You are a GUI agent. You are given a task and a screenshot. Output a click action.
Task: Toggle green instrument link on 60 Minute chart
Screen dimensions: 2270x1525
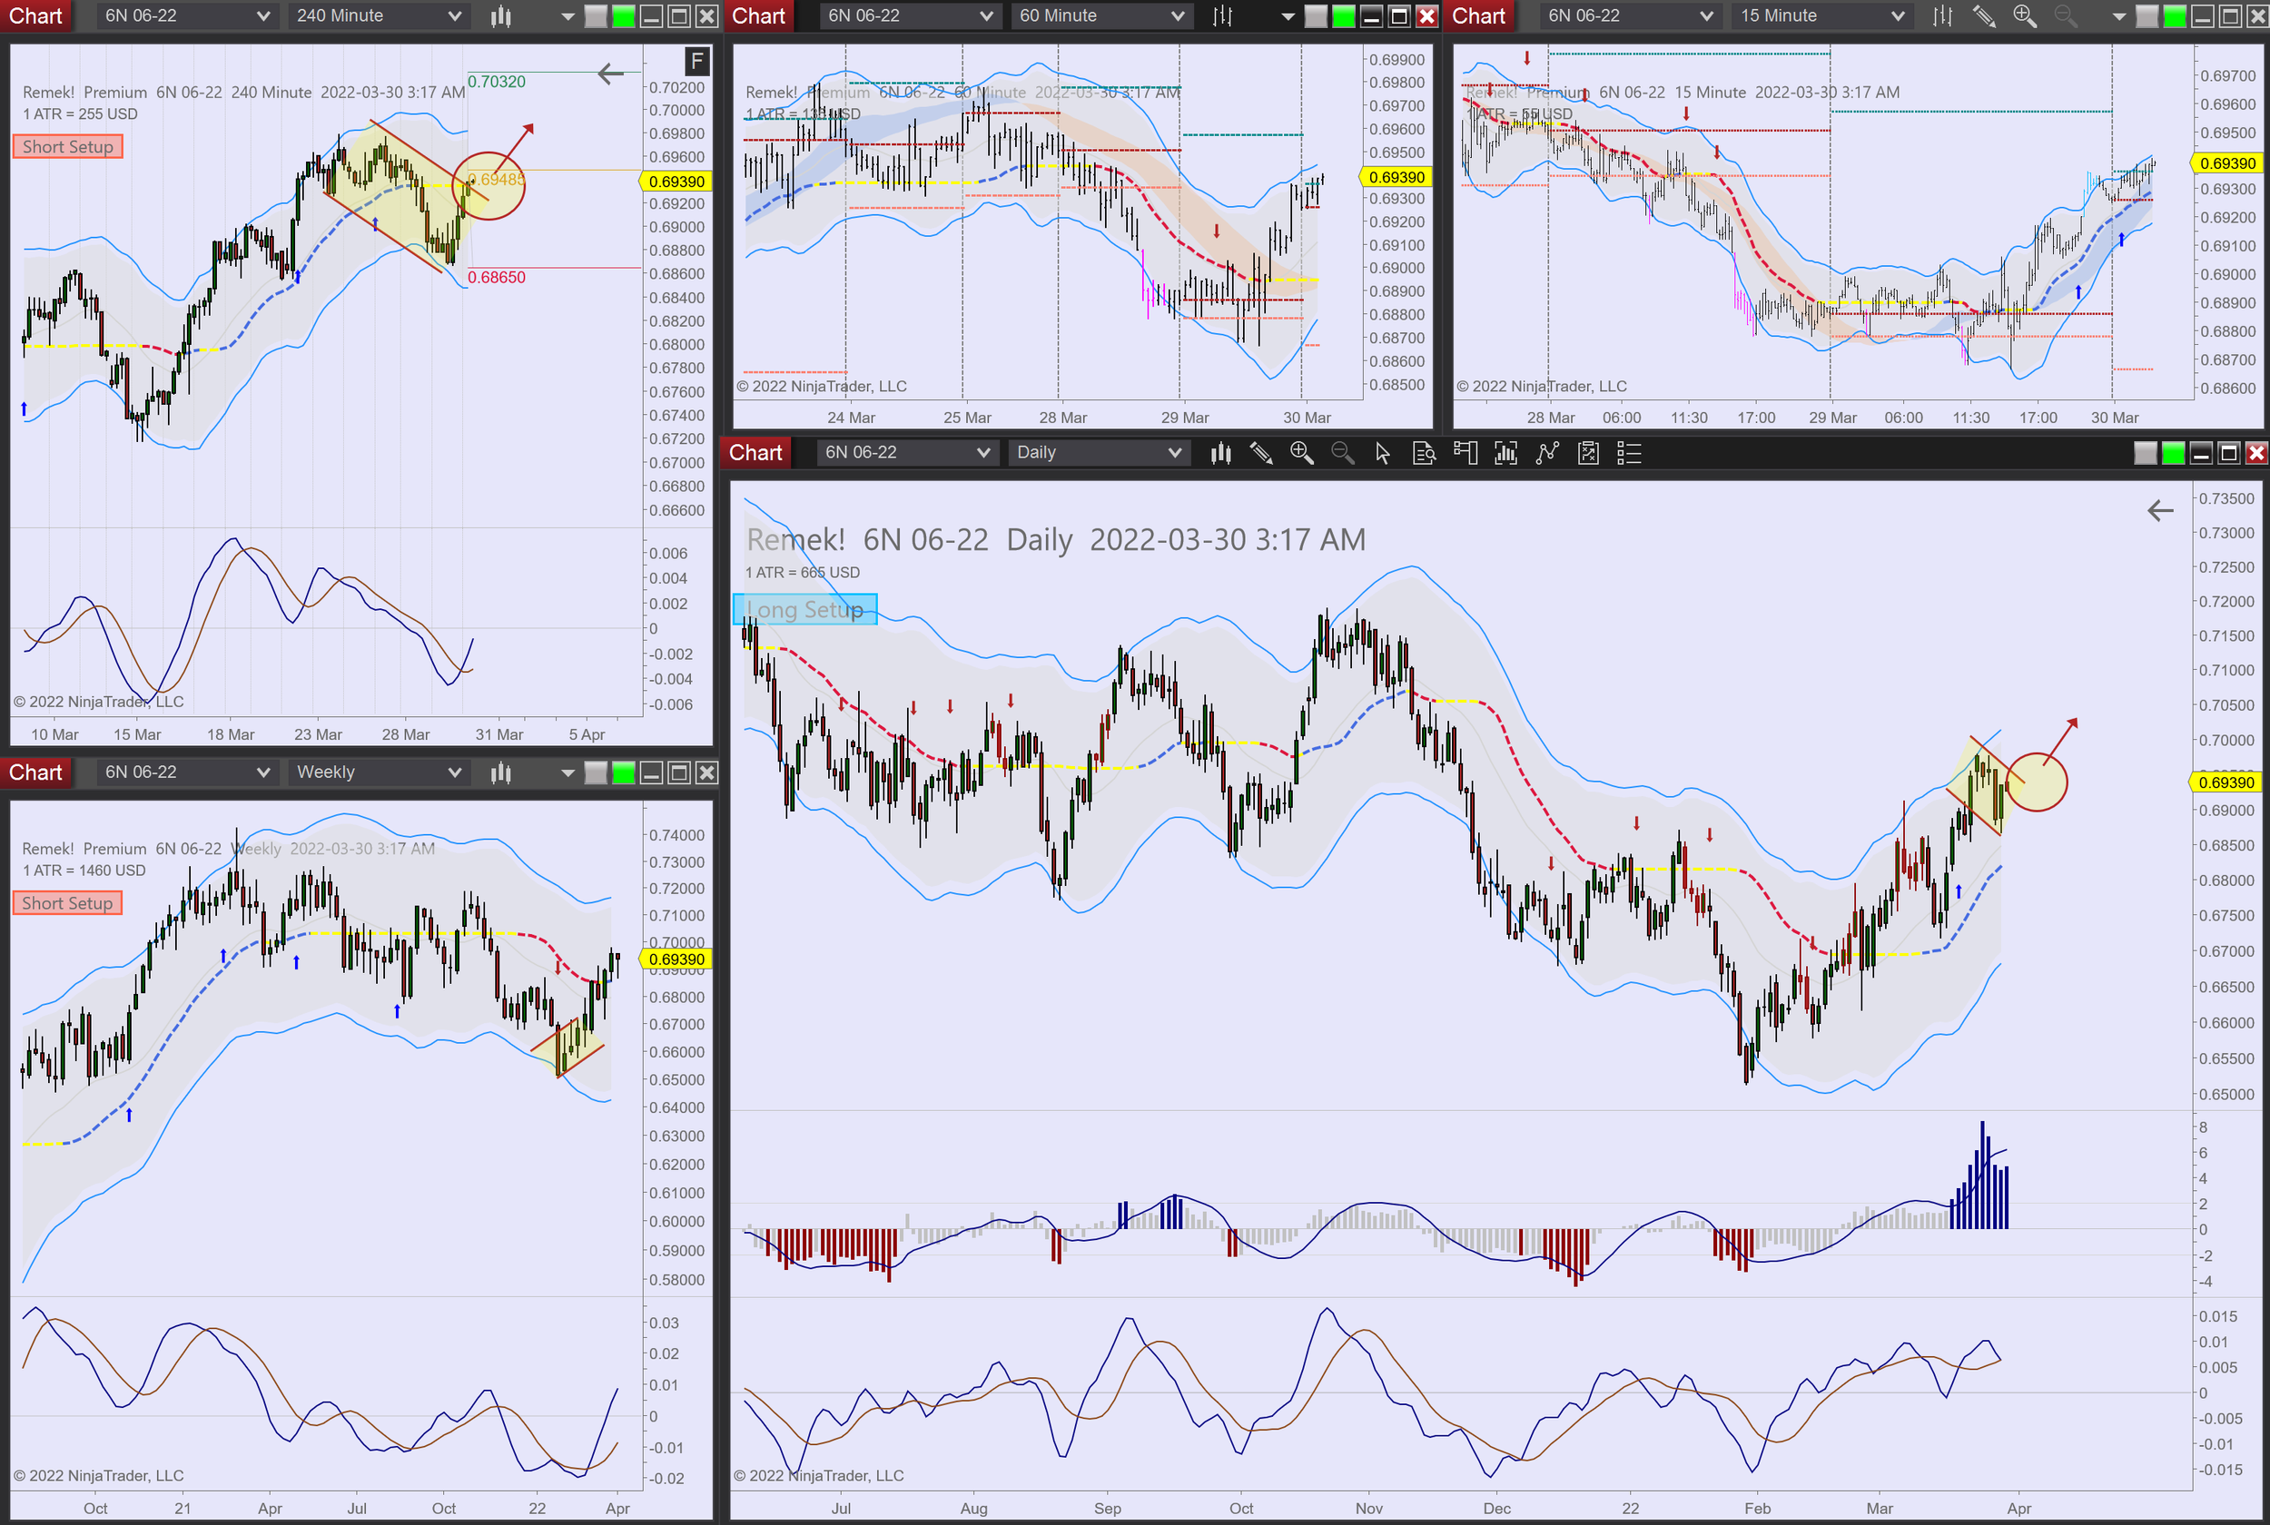click(1343, 15)
